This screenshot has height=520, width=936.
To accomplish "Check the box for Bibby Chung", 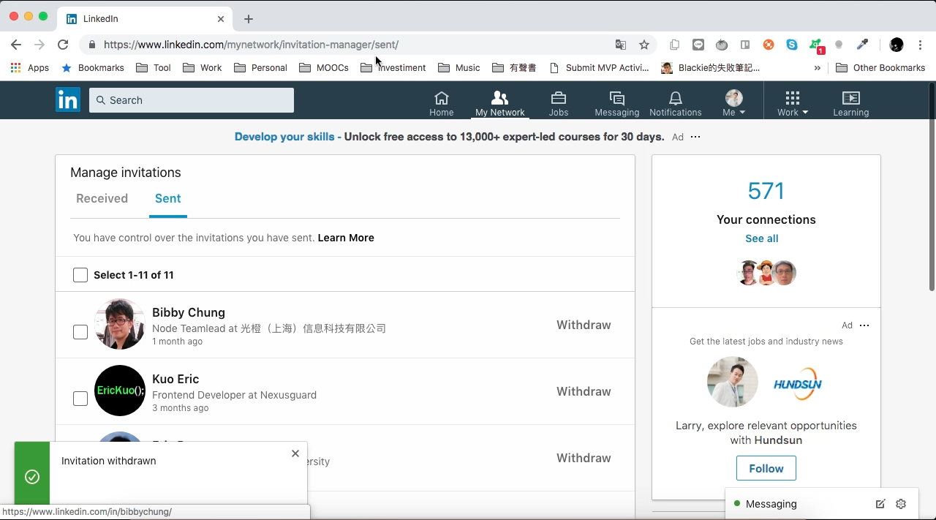I will coord(80,332).
